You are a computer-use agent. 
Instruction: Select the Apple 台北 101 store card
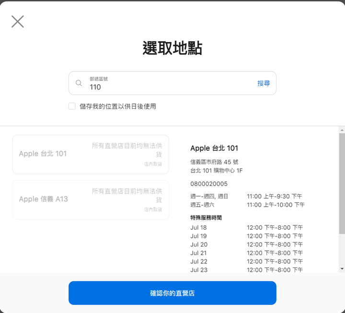pos(91,154)
